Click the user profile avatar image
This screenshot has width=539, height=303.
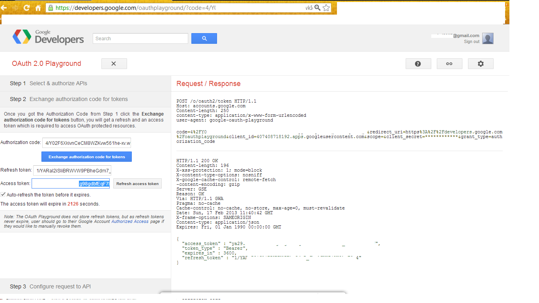tap(488, 38)
